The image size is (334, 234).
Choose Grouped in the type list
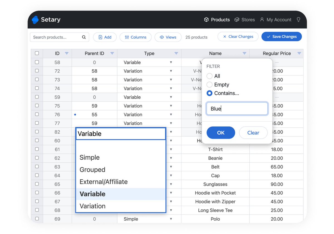tap(121, 170)
